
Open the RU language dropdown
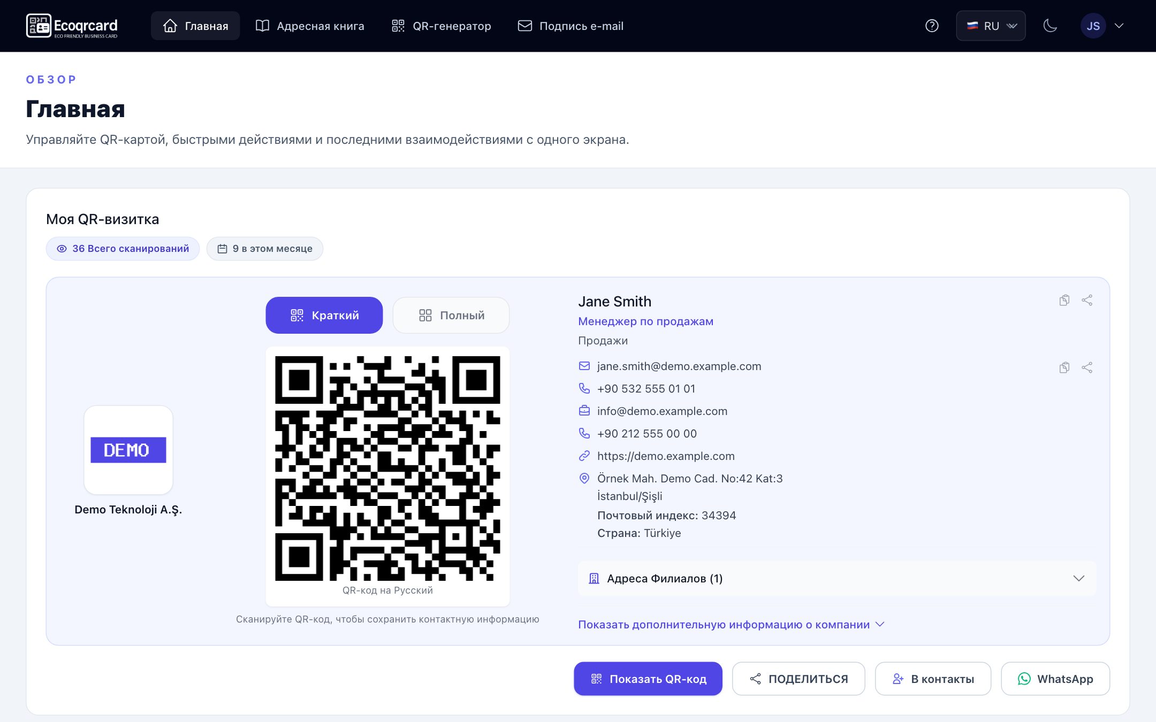[991, 26]
